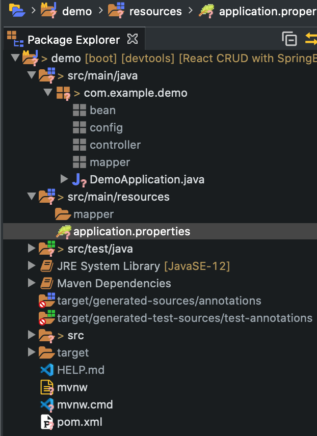This screenshot has height=436, width=317.
Task: Click the Package Explorer view icon
Action: 15,39
